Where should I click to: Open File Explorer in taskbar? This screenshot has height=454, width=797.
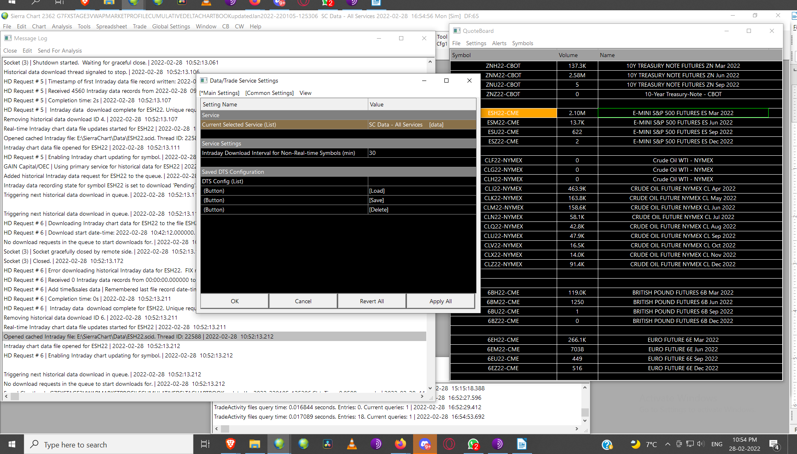(255, 444)
